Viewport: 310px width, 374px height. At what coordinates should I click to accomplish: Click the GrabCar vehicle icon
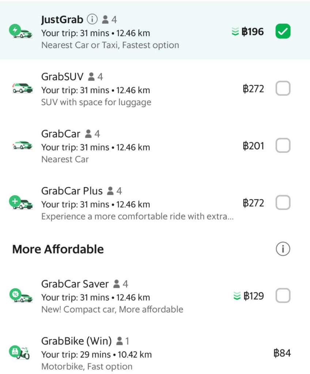[22, 145]
